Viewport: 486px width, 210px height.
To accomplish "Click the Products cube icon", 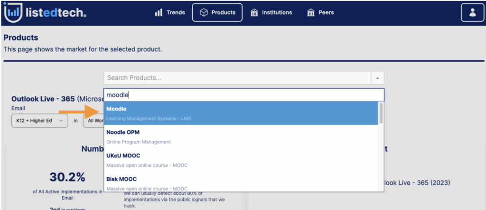I will point(204,13).
